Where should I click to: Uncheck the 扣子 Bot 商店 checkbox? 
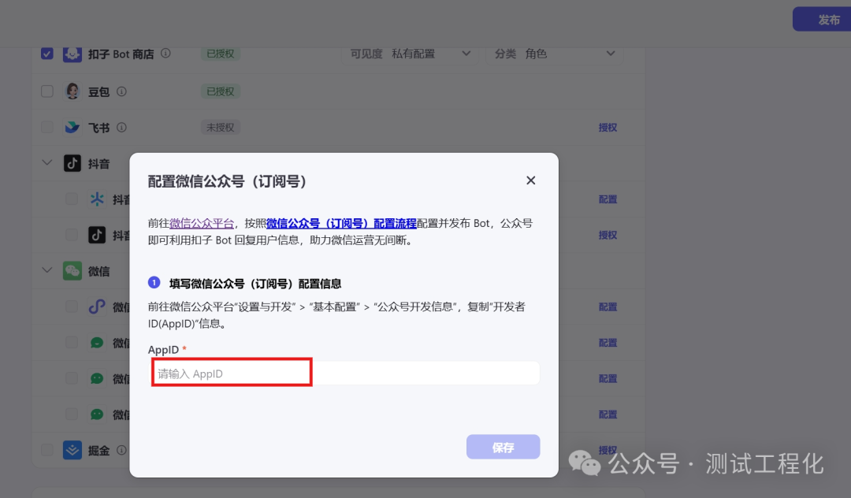[x=47, y=54]
